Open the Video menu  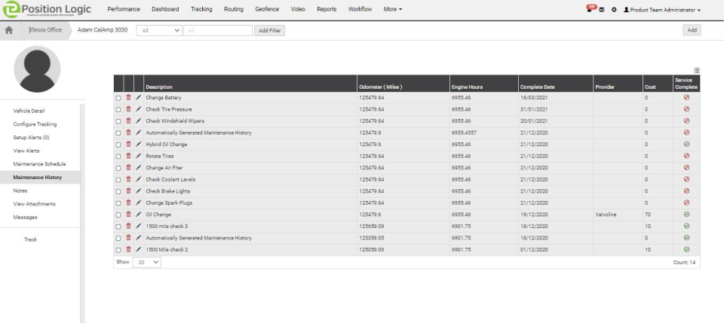298,9
